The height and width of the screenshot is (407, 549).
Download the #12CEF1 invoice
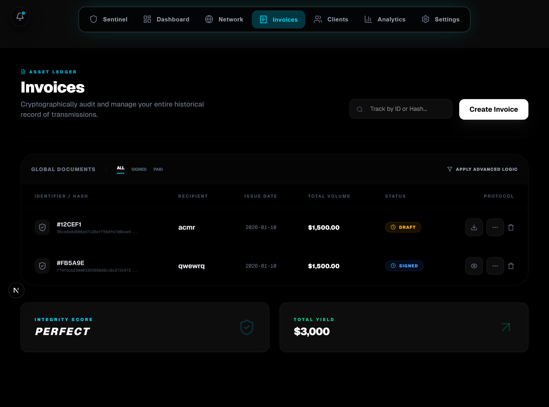click(x=474, y=227)
